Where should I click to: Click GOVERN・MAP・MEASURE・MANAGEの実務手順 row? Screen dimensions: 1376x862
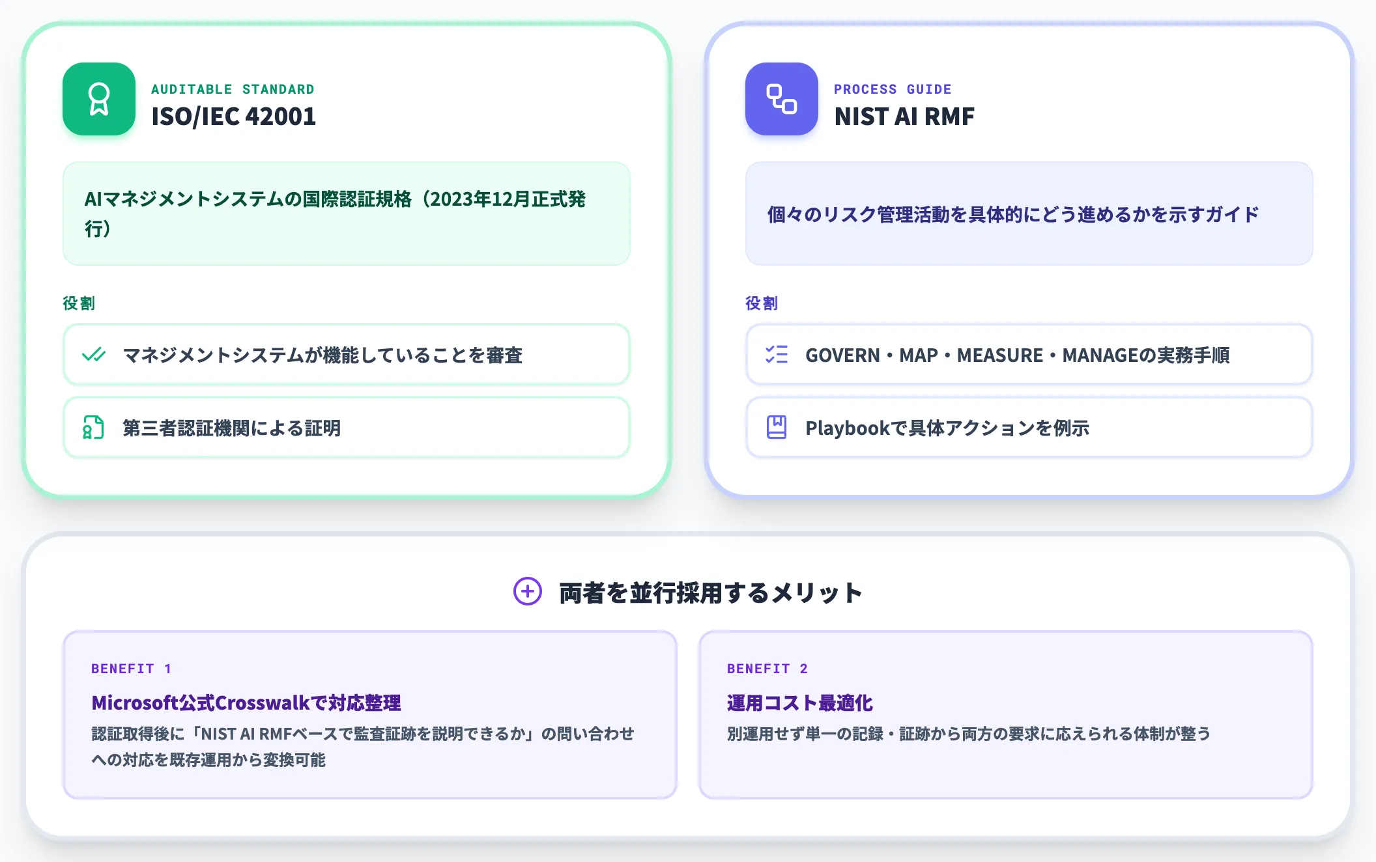pyautogui.click(x=1029, y=355)
